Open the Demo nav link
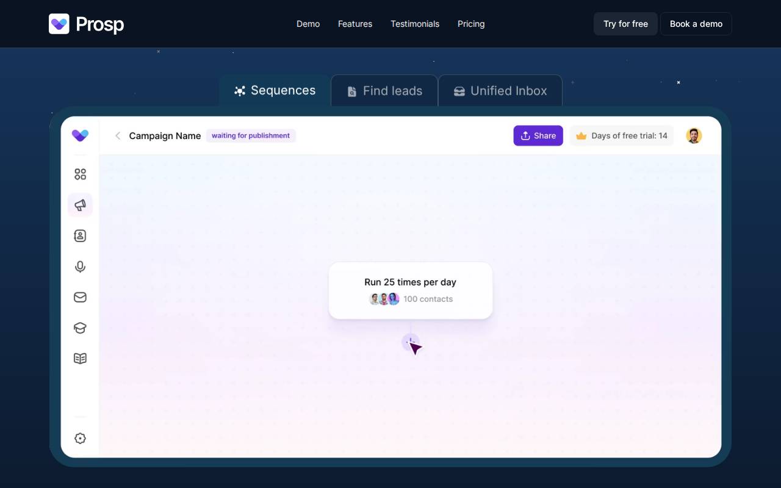 point(308,24)
